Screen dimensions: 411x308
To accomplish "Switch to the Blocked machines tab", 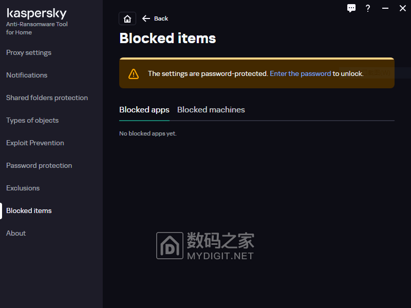I will (x=211, y=110).
